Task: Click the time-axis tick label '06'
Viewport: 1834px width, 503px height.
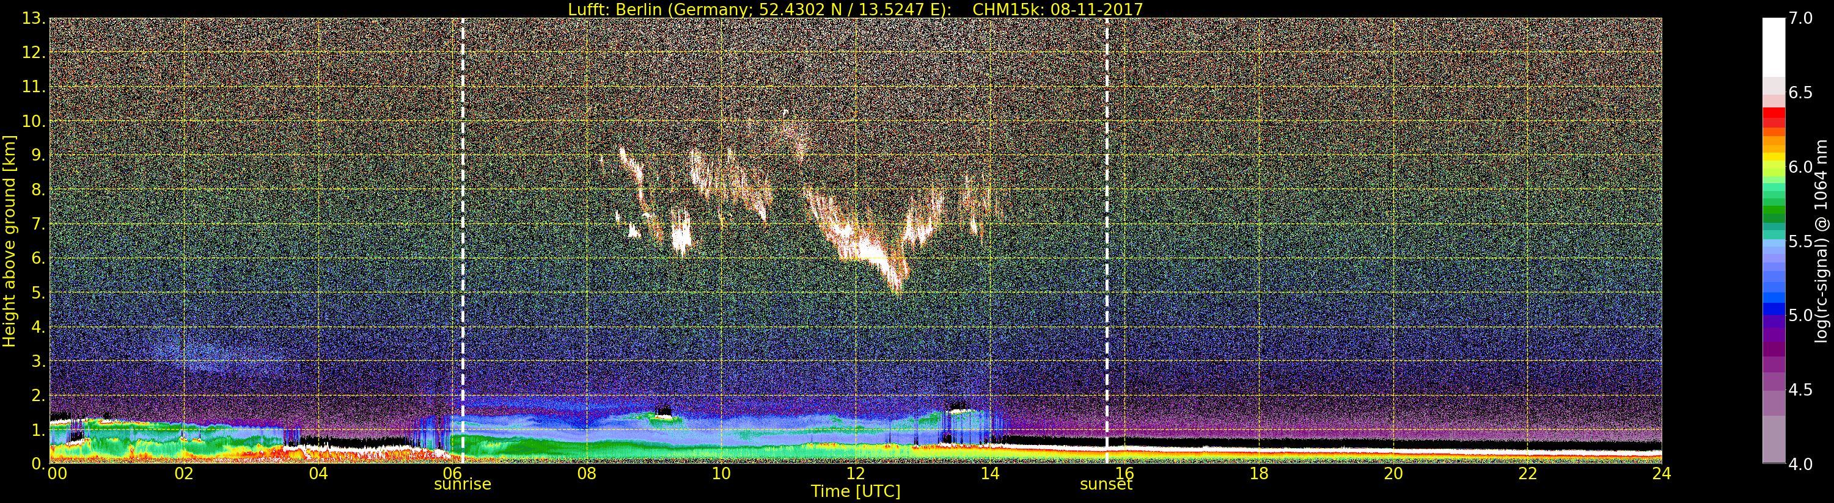Action: 452,473
